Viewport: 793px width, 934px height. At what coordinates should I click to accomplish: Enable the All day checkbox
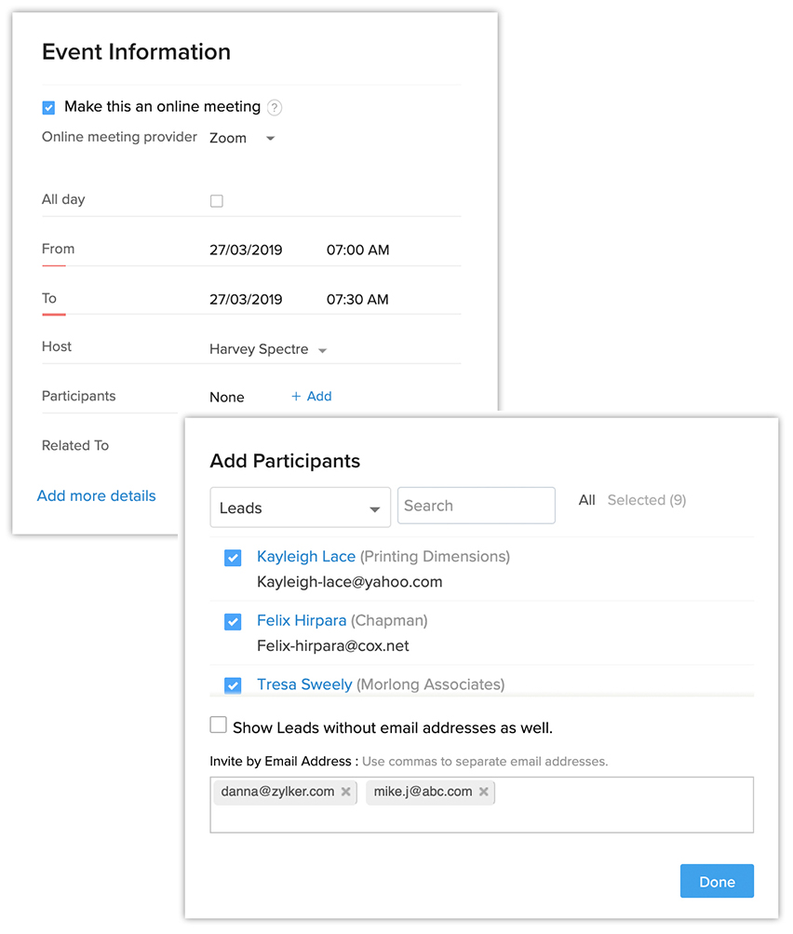click(217, 201)
